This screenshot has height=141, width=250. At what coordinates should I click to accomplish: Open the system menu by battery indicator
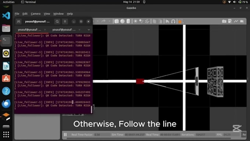click(235, 2)
